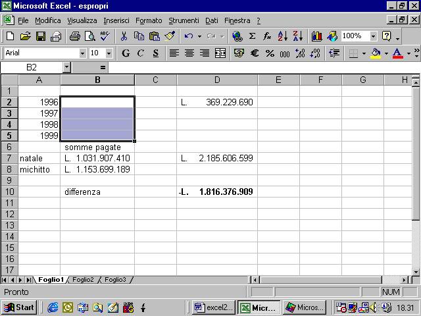Apply AutoSum with the sigma icon
The image size is (421, 316).
[x=252, y=36]
